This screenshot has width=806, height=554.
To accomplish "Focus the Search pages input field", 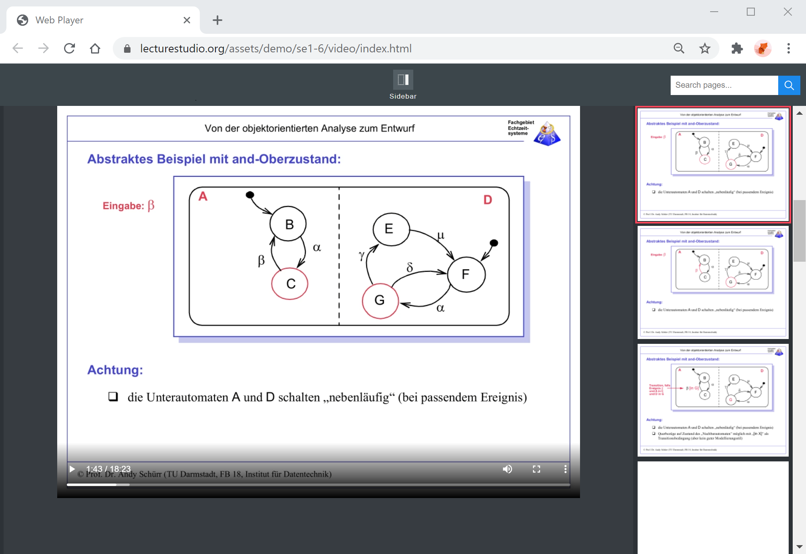I will pos(724,85).
